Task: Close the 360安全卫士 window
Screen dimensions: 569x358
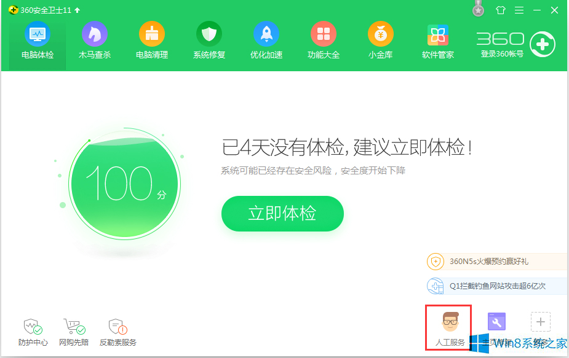Action: pyautogui.click(x=554, y=10)
